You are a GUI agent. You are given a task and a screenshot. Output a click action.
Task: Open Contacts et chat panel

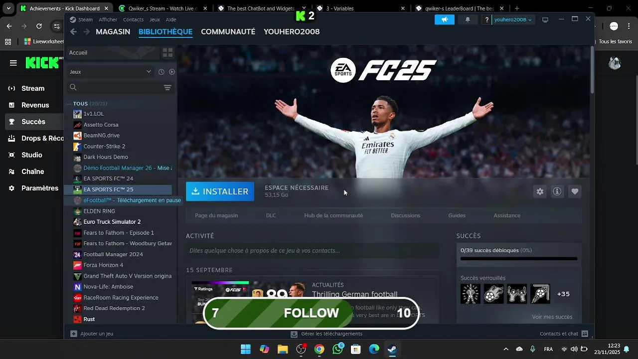(x=564, y=334)
